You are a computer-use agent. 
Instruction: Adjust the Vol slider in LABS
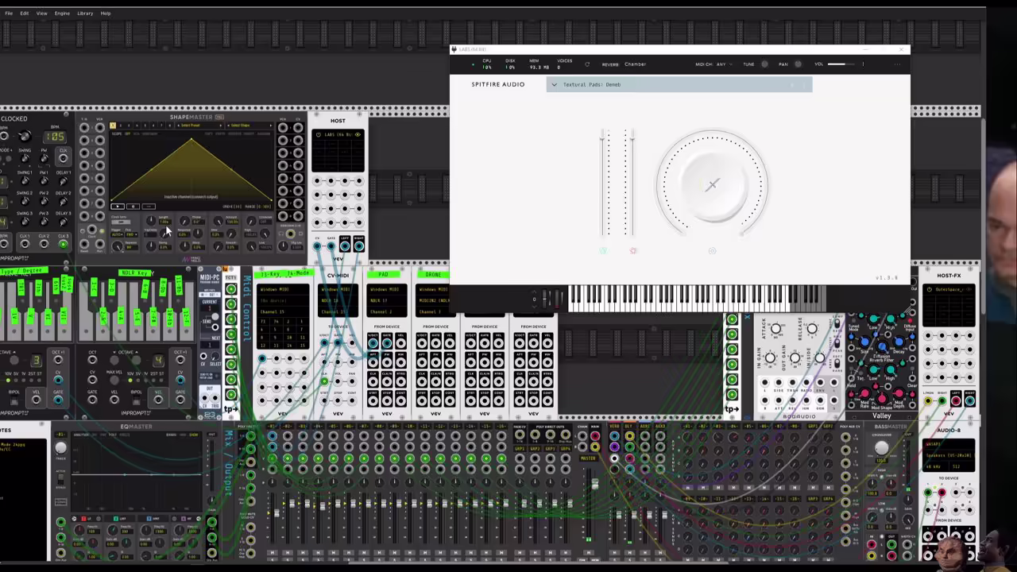[x=841, y=64]
